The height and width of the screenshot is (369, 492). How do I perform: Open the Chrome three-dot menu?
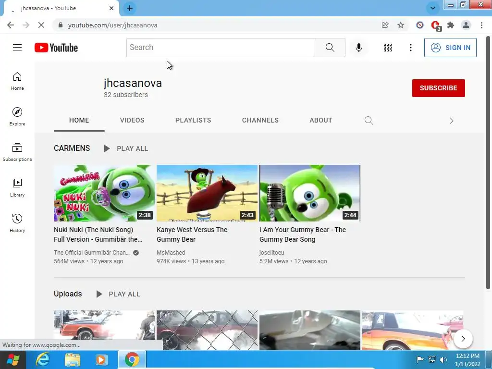click(x=481, y=25)
